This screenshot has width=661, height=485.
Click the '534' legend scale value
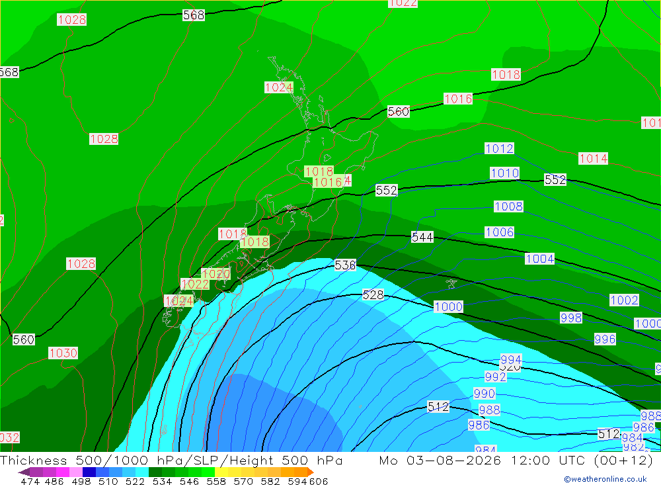pos(162,481)
